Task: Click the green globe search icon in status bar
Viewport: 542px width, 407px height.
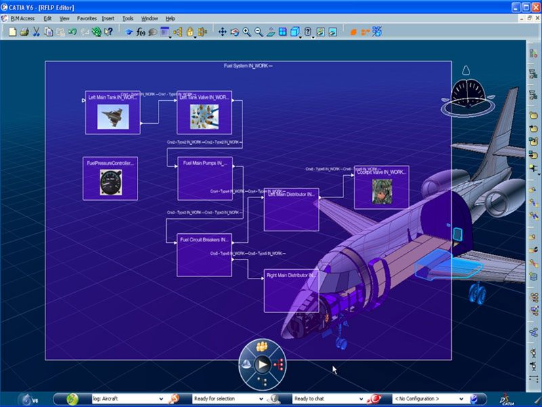Action: point(72,399)
